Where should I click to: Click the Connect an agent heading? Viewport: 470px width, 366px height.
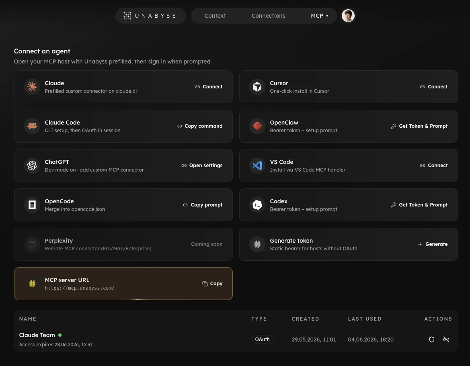pyautogui.click(x=42, y=51)
